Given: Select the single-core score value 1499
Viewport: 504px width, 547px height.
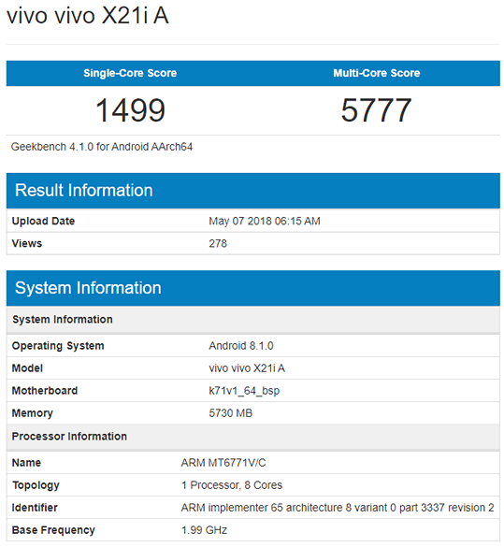Looking at the screenshot, I should (x=130, y=110).
